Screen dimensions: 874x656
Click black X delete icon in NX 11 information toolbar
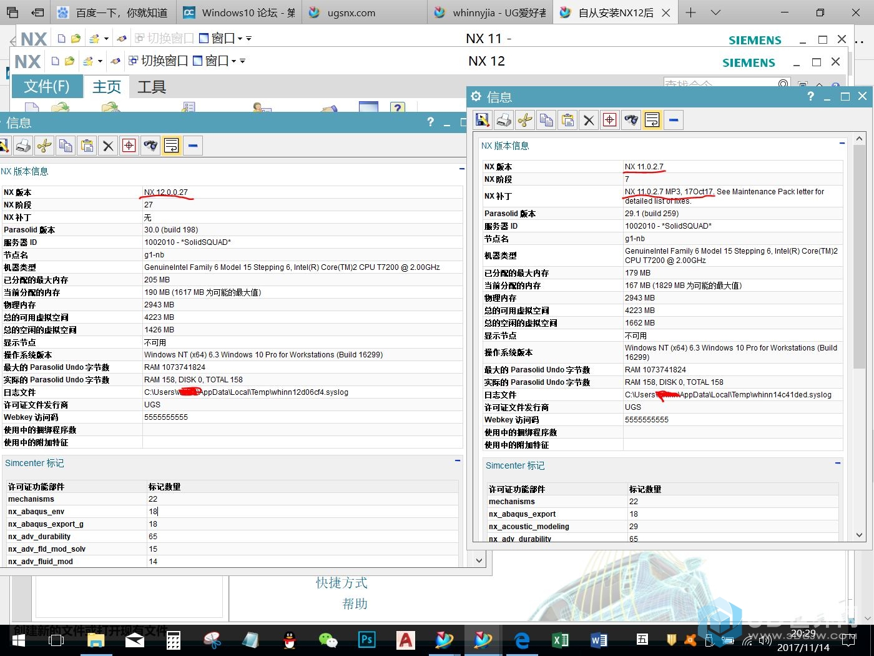click(589, 119)
